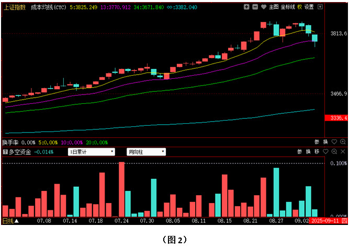349x250 pixels.
Task: Open 设置 settings in chart header
Action: (x=309, y=7)
